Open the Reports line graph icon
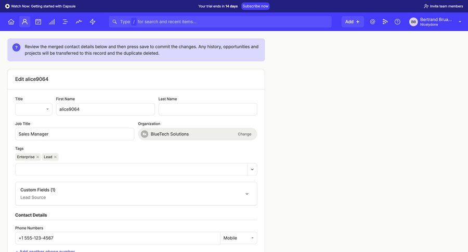Viewport: 468px width, 252px height. 79,22
